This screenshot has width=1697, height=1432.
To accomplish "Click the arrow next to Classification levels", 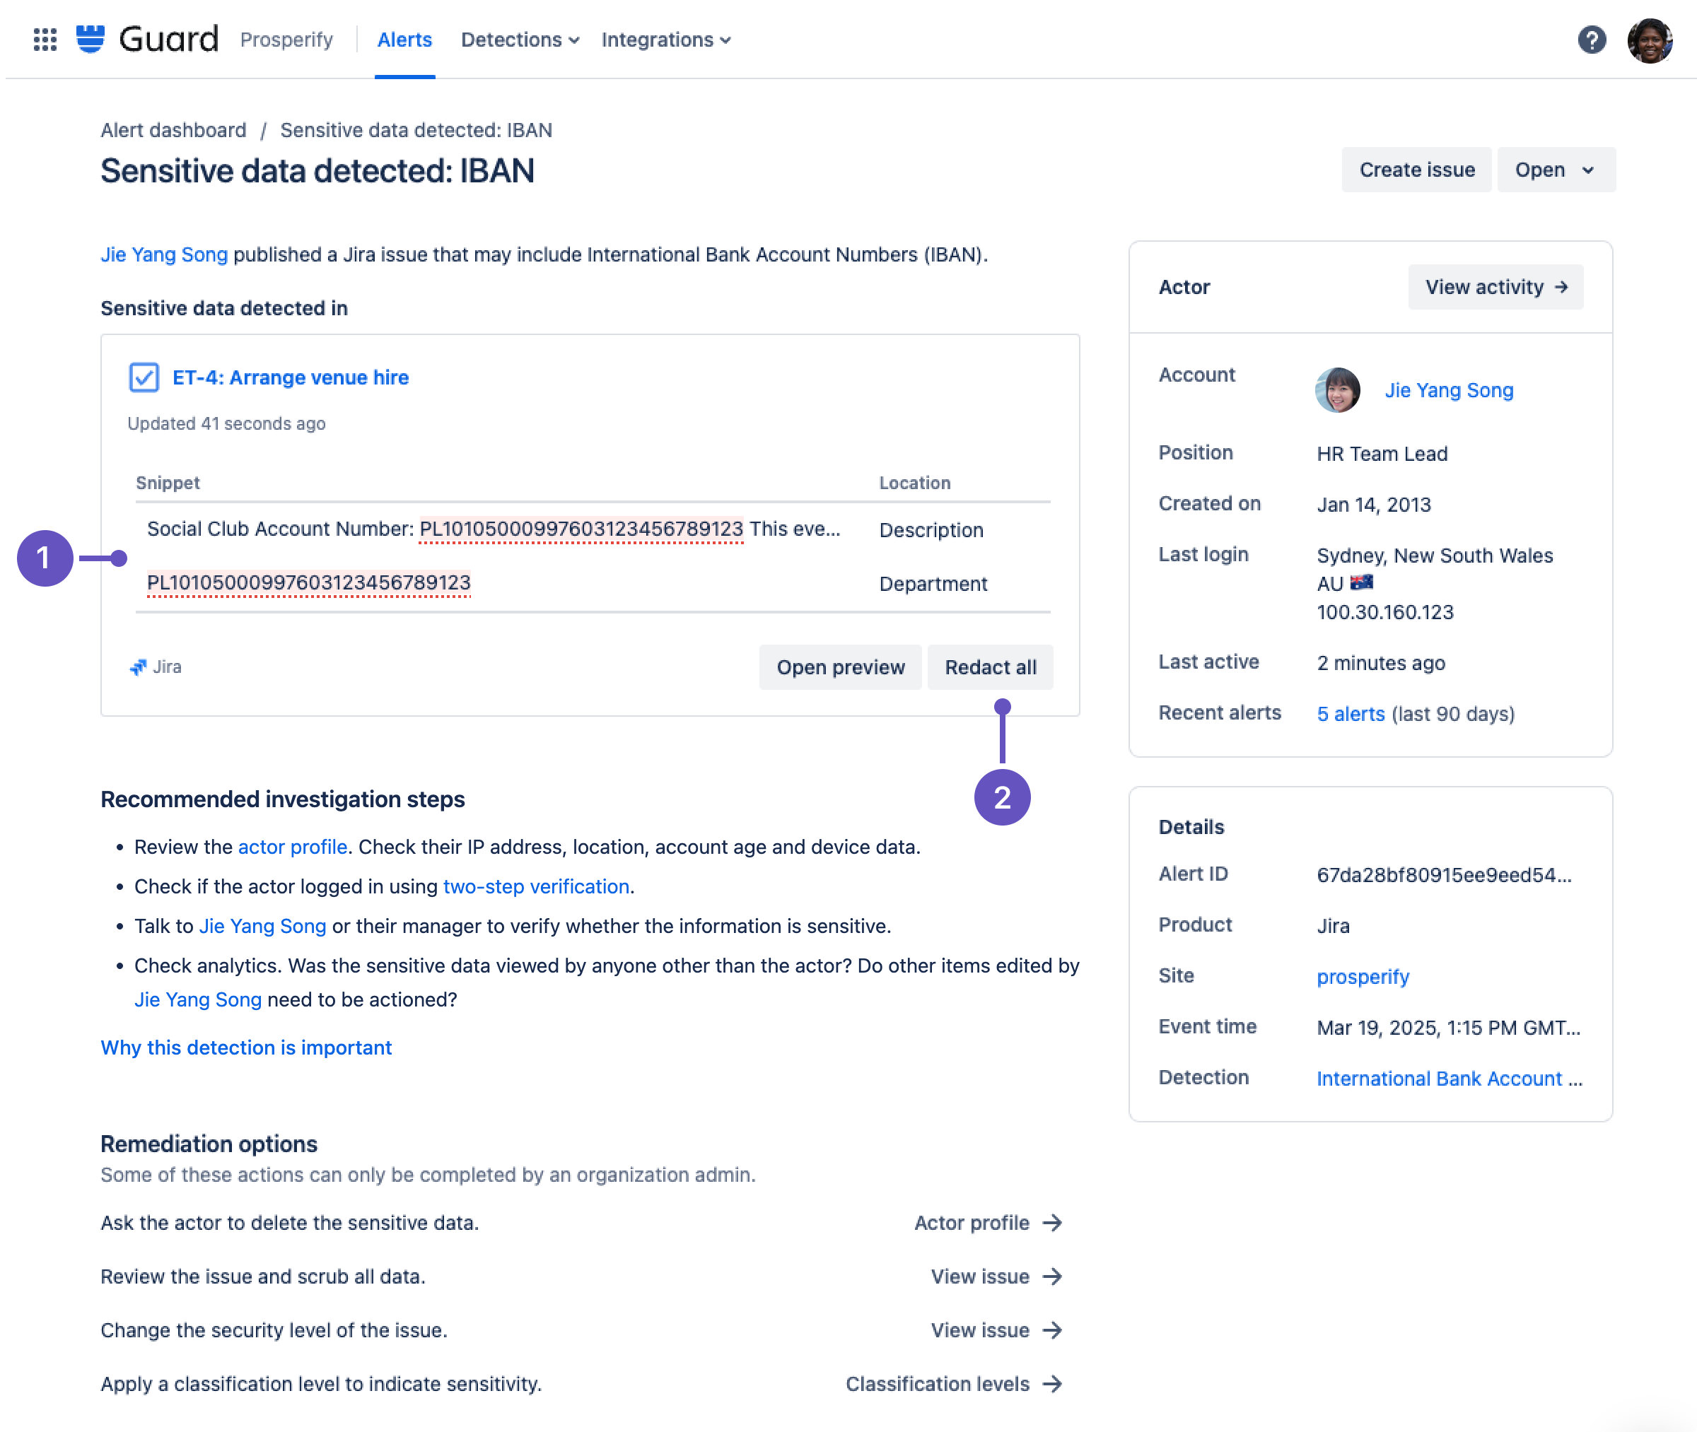I will pos(1052,1383).
